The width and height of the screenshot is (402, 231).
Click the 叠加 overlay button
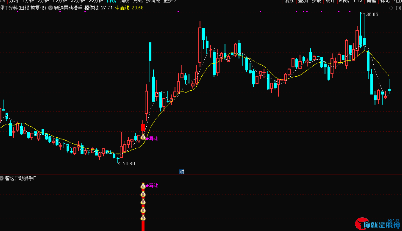click(x=303, y=1)
